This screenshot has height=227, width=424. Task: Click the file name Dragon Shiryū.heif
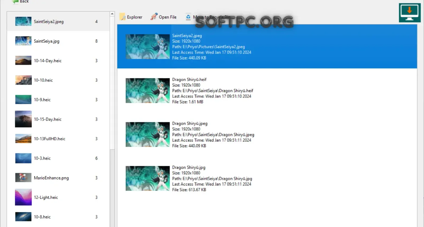[x=189, y=79]
